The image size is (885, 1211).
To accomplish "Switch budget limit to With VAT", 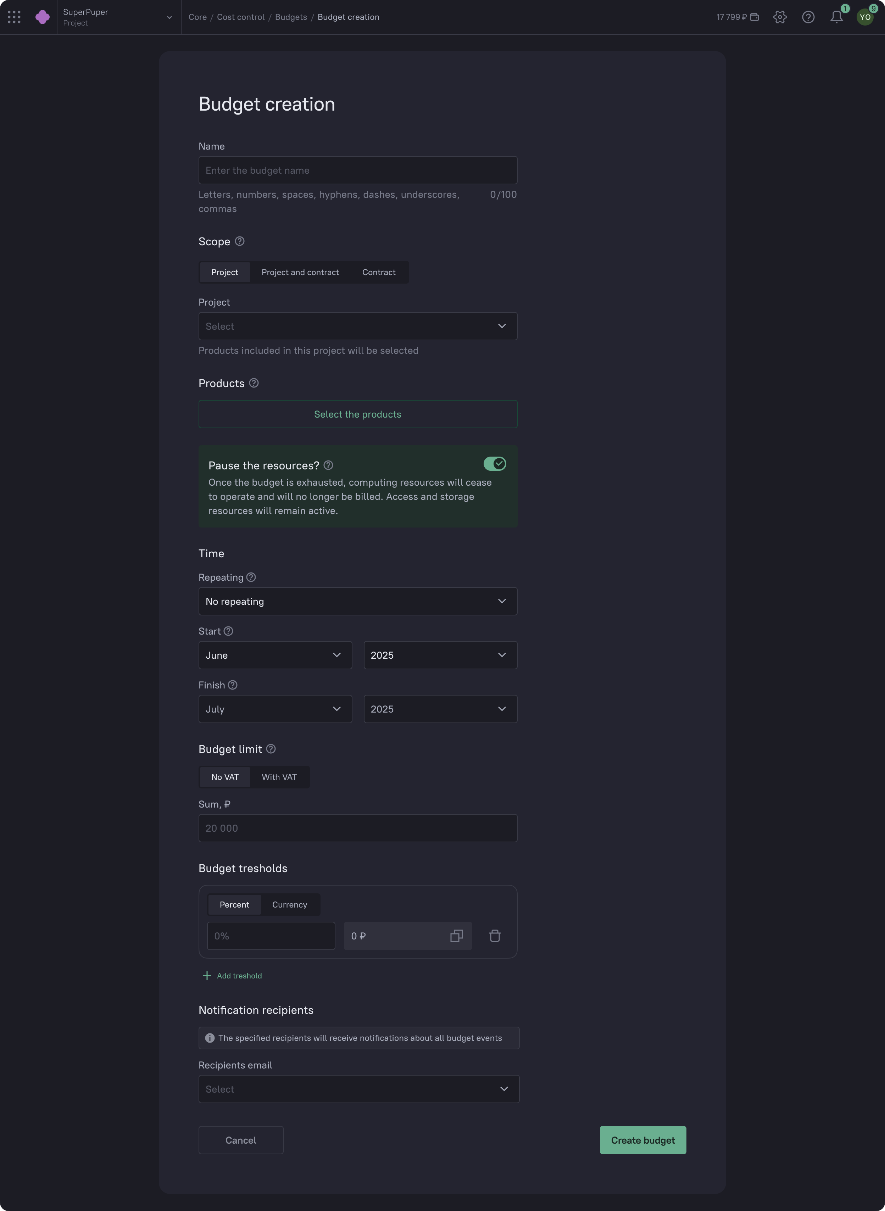I will [x=279, y=777].
